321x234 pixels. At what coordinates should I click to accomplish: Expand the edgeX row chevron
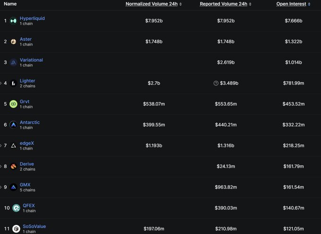pyautogui.click(x=0, y=145)
